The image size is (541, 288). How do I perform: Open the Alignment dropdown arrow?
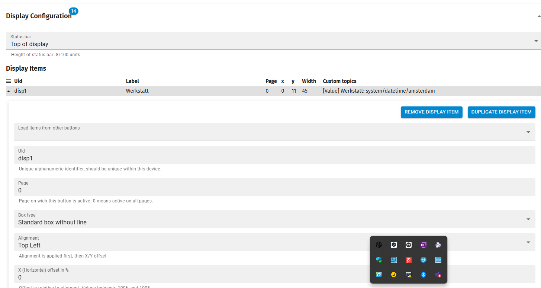click(x=528, y=242)
